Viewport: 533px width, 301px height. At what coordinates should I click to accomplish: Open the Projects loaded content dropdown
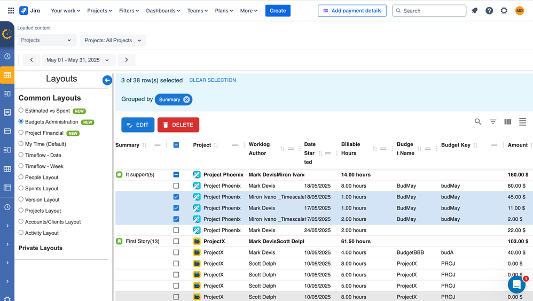pyautogui.click(x=46, y=40)
